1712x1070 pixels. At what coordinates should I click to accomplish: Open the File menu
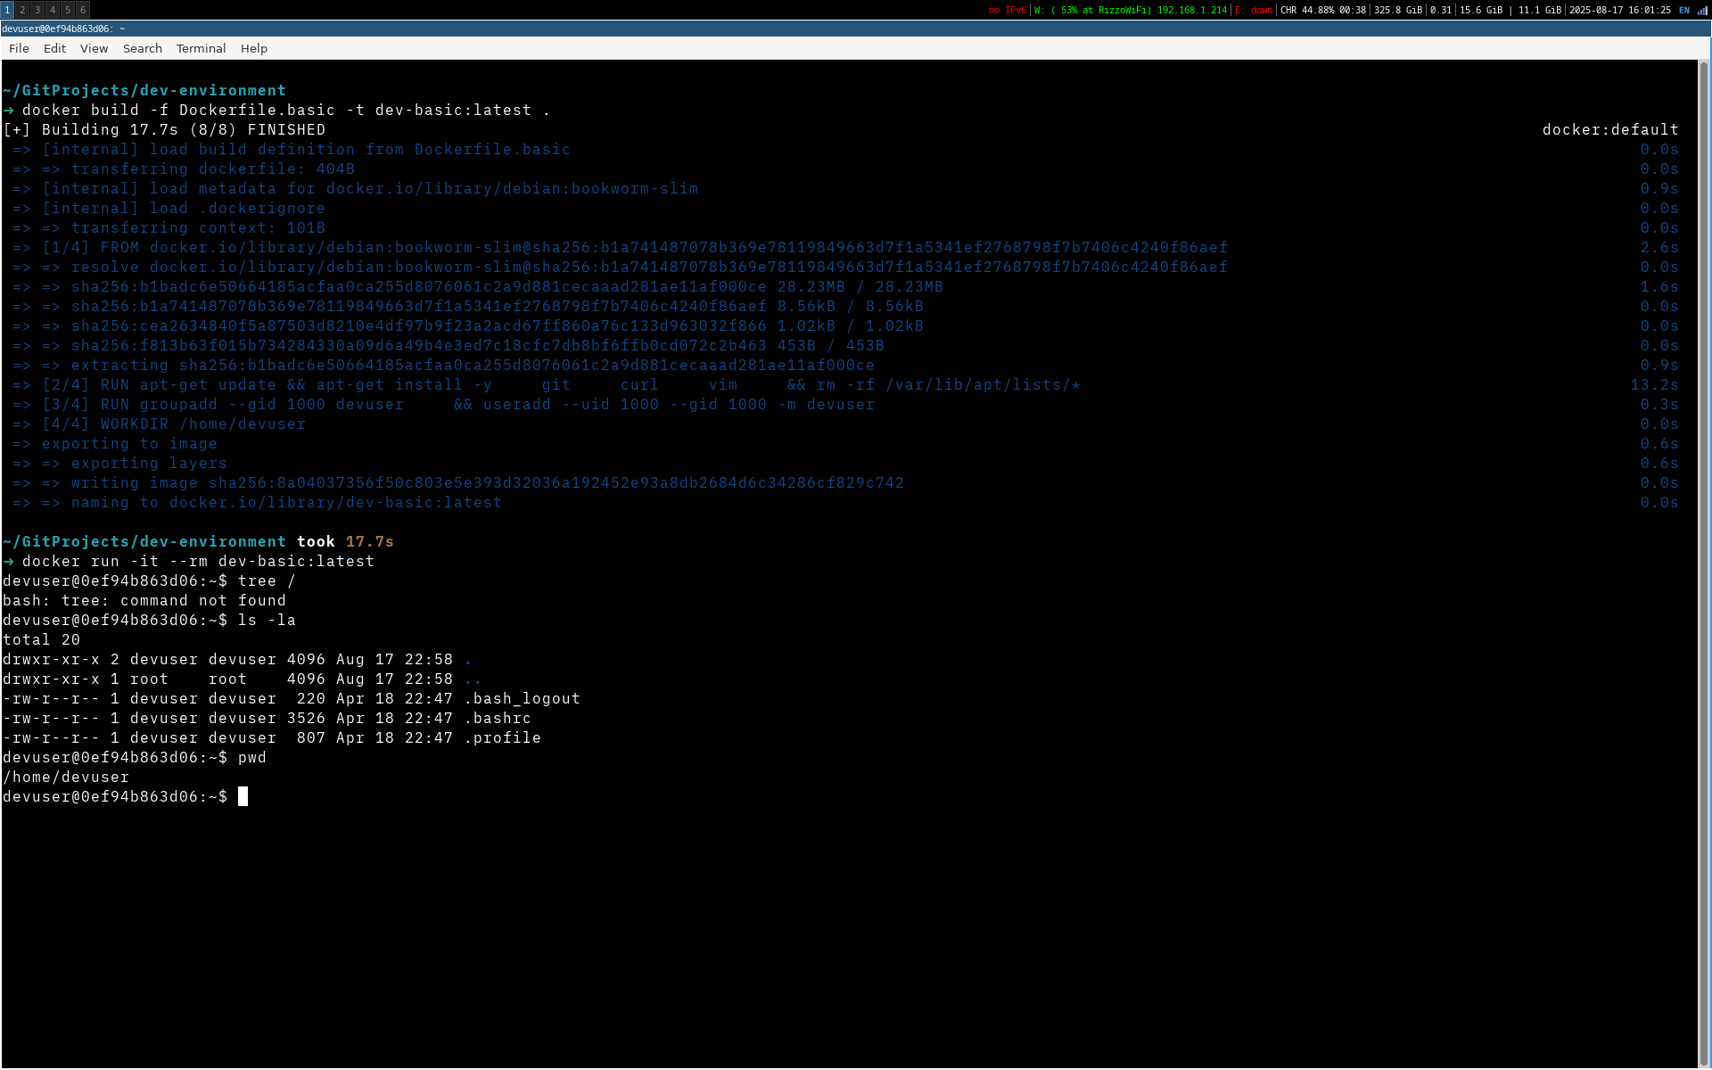click(x=19, y=48)
